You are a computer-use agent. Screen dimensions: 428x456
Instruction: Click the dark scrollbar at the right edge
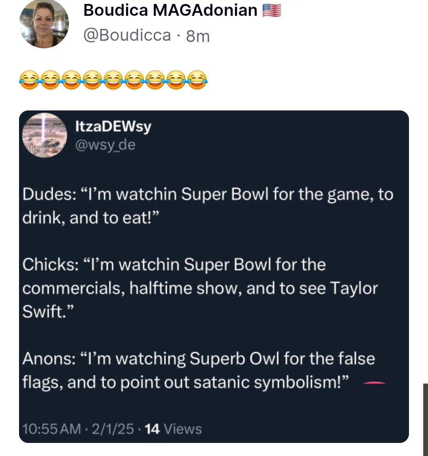[425, 420]
